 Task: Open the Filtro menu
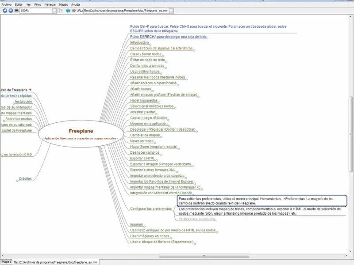point(38,4)
